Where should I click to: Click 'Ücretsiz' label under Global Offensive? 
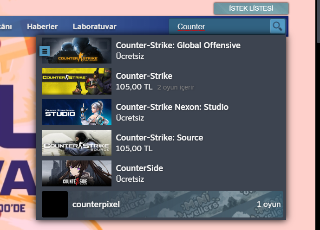[130, 56]
